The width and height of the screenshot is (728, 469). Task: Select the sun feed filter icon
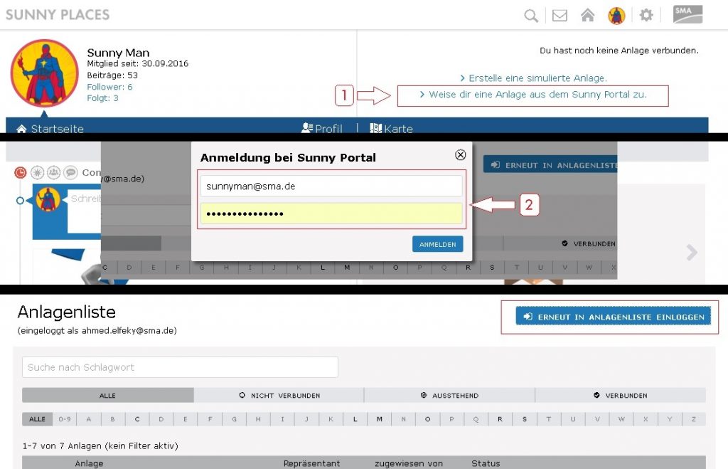point(37,173)
